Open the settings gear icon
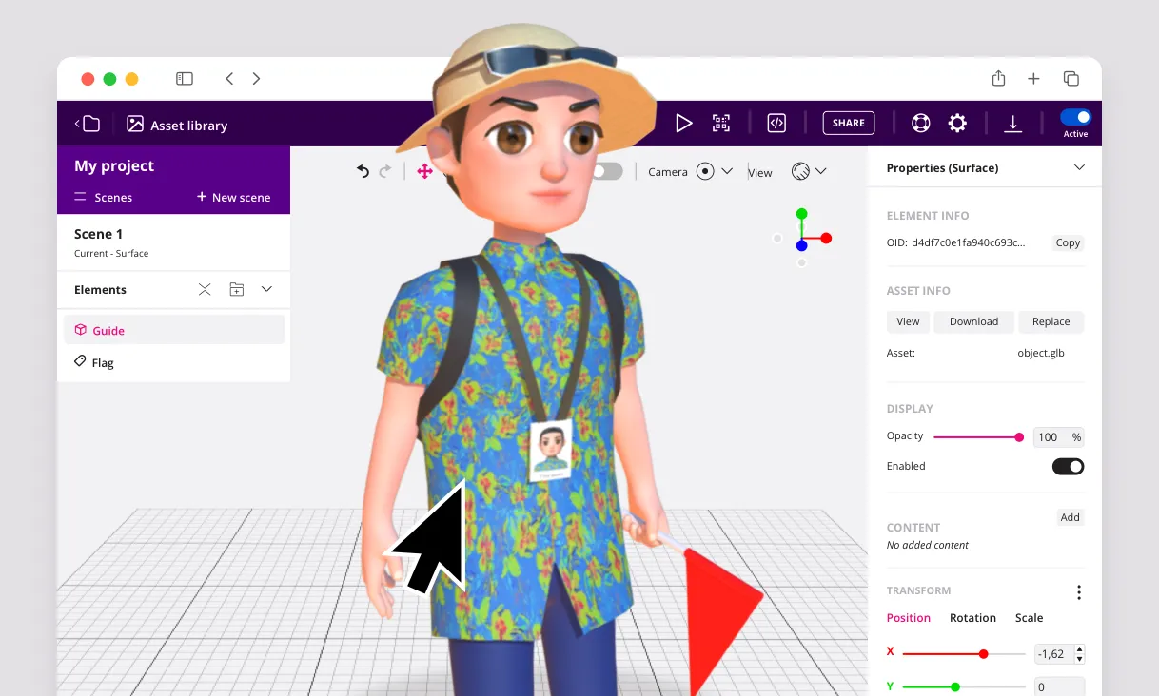 957,123
